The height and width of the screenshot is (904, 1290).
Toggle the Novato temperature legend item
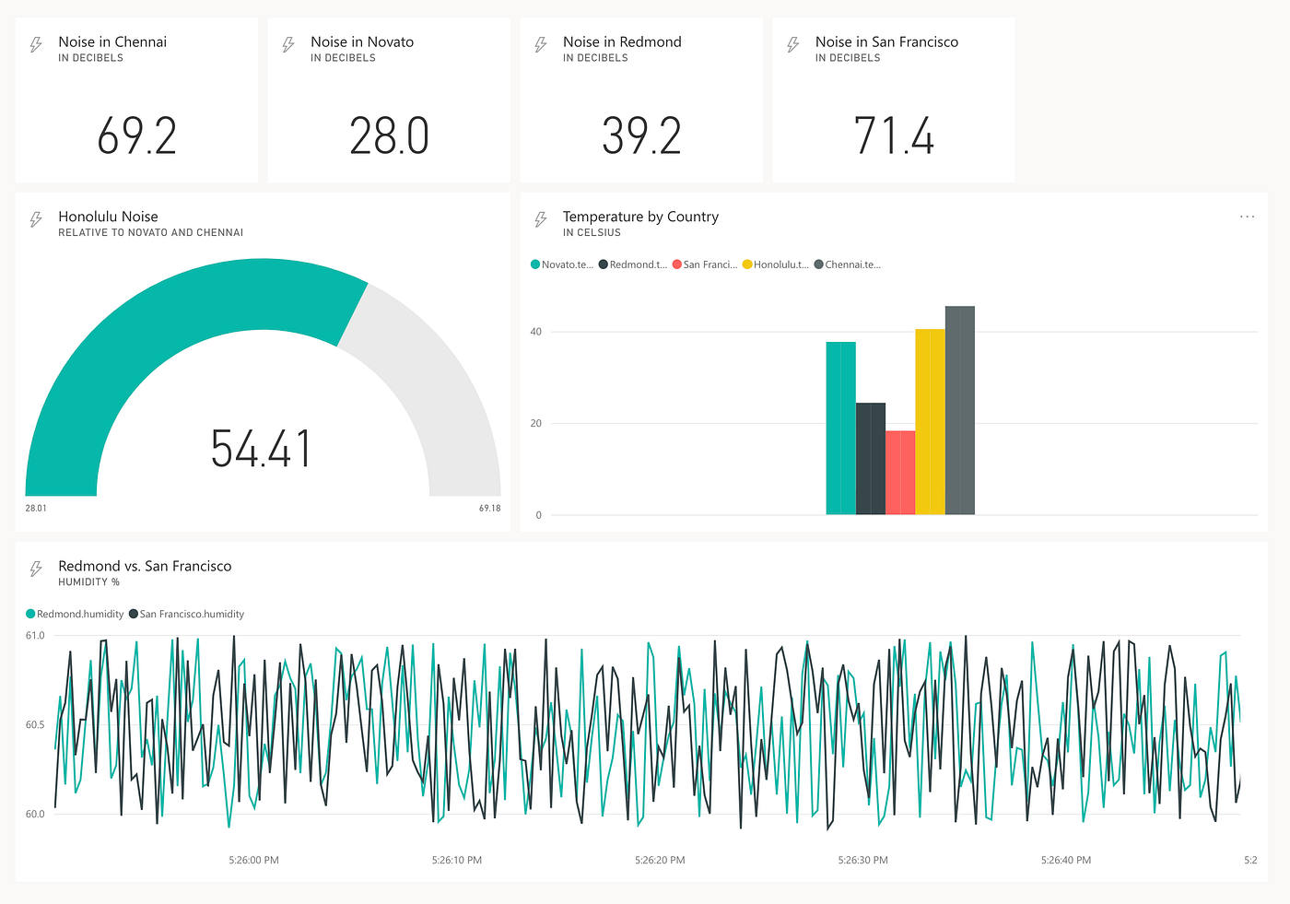tap(562, 264)
